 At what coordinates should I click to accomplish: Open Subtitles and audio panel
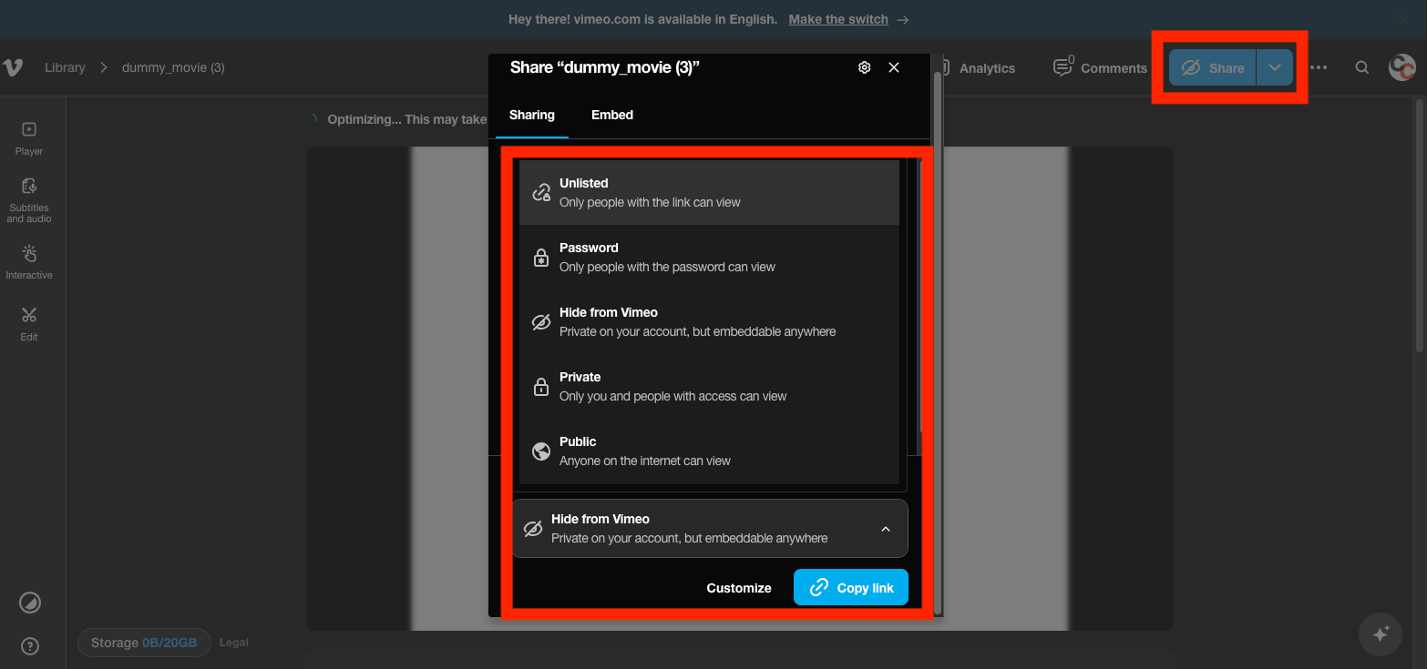pos(29,199)
